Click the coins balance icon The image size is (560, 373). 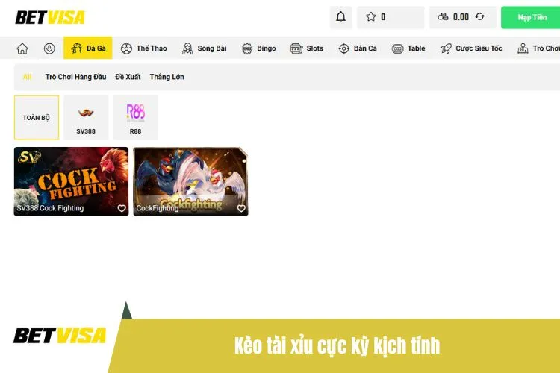pyautogui.click(x=444, y=16)
